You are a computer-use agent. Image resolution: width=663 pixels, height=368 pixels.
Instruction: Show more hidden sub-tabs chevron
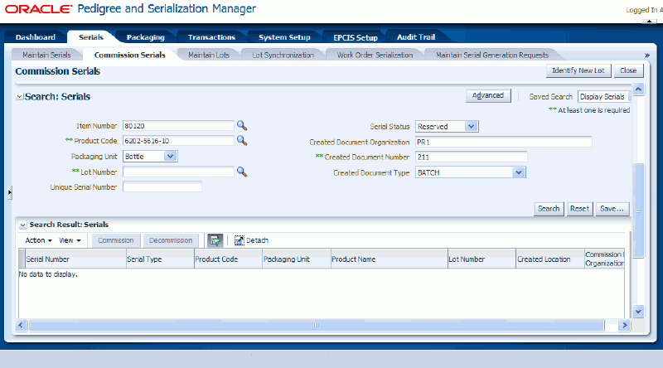[646, 56]
